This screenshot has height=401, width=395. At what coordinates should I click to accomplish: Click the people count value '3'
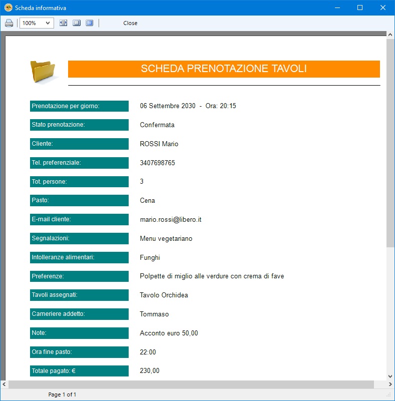tap(142, 182)
